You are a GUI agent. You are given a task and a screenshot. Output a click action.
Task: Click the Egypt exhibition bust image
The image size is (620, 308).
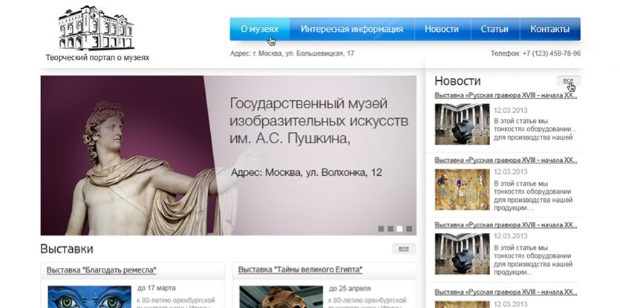coord(281,297)
